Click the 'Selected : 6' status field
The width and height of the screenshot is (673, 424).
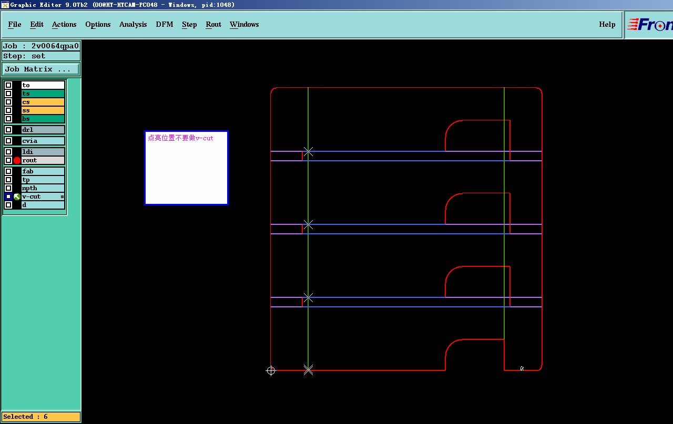tap(41, 417)
